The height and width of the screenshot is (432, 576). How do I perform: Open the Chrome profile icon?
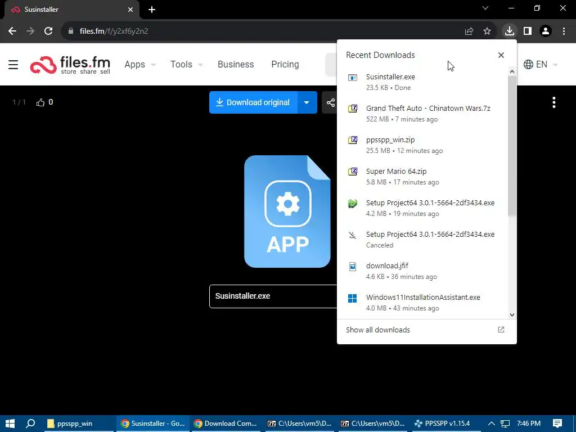coord(546,31)
